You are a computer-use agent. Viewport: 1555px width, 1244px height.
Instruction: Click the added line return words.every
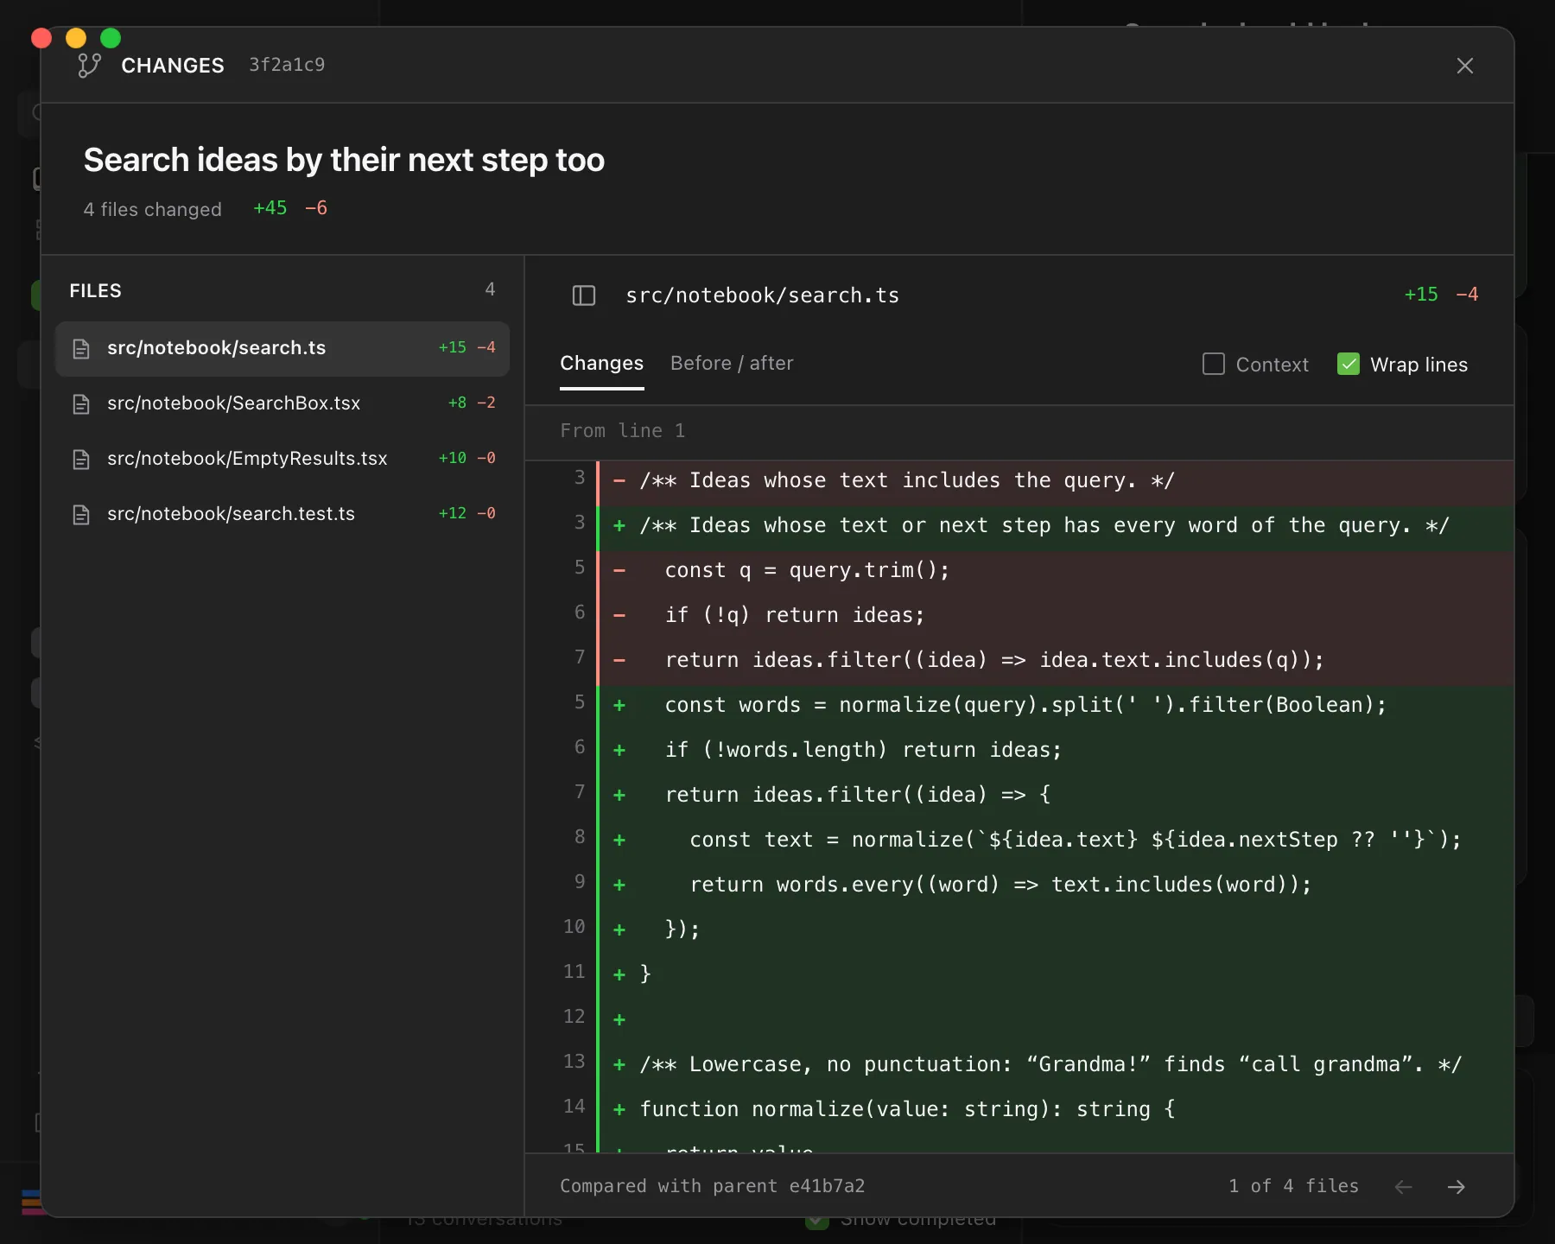click(x=1019, y=885)
